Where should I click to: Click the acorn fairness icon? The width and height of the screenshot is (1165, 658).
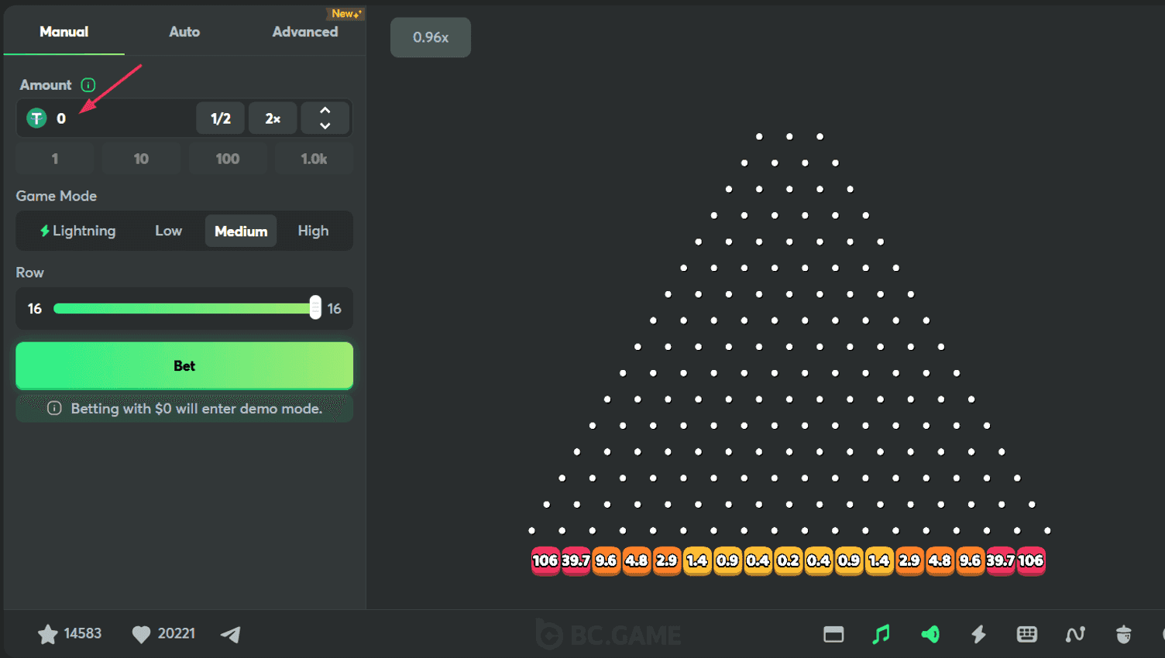pyautogui.click(x=1123, y=635)
